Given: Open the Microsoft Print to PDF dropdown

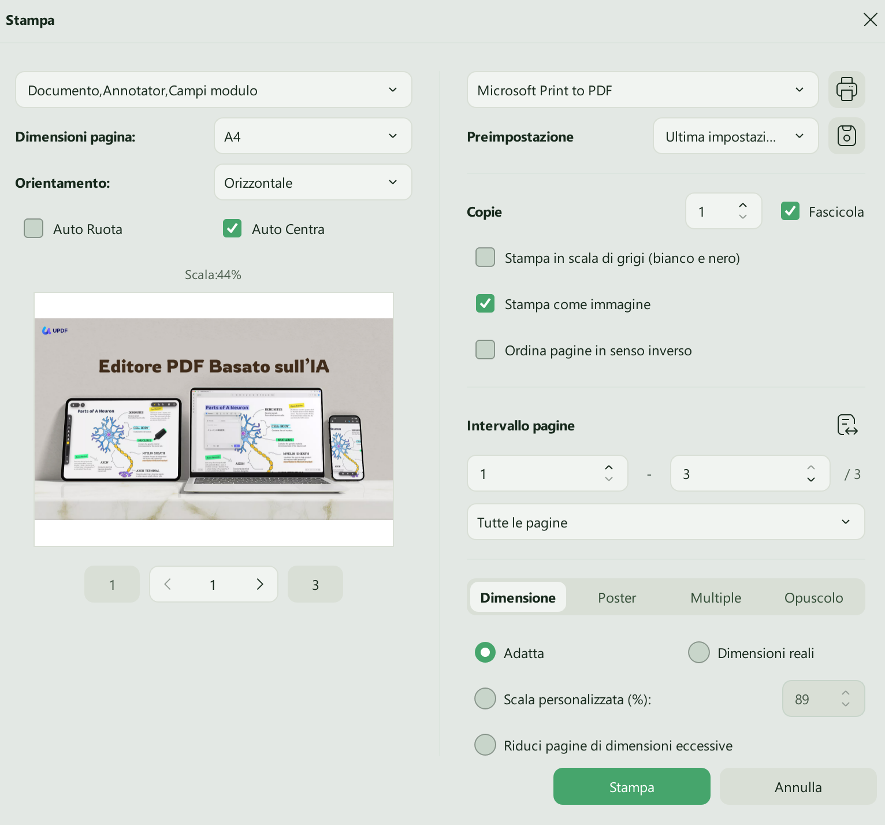Looking at the screenshot, I should coord(642,90).
